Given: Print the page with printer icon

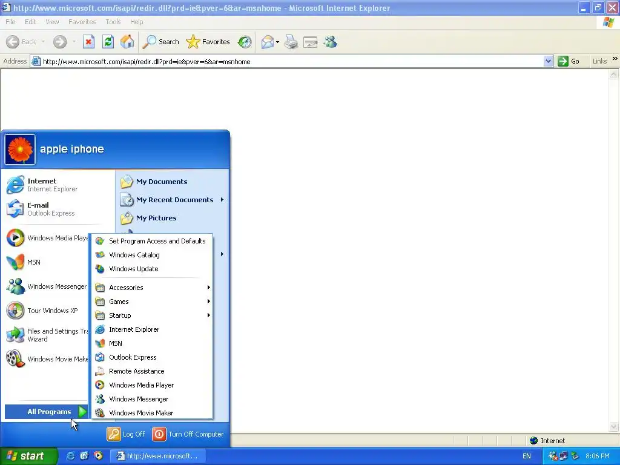Looking at the screenshot, I should [x=291, y=42].
